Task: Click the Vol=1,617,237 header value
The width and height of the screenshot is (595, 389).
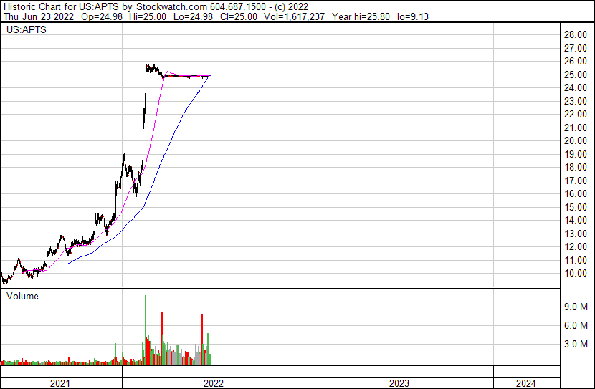Action: point(294,16)
